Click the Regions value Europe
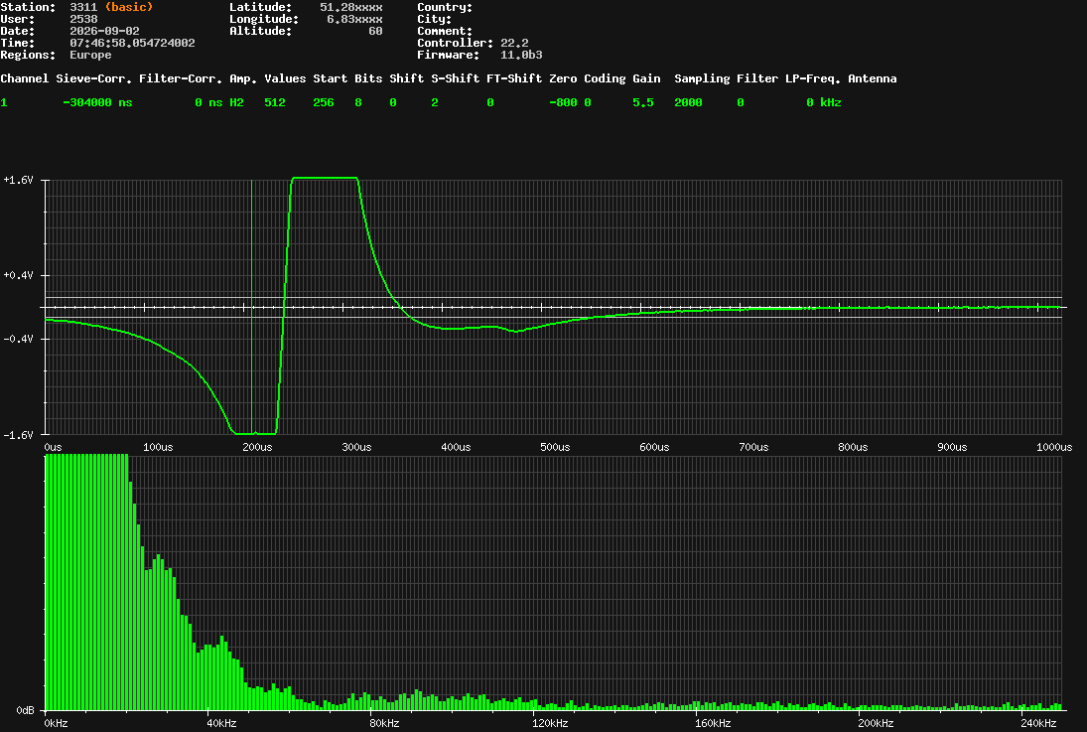The width and height of the screenshot is (1087, 732). [x=90, y=54]
